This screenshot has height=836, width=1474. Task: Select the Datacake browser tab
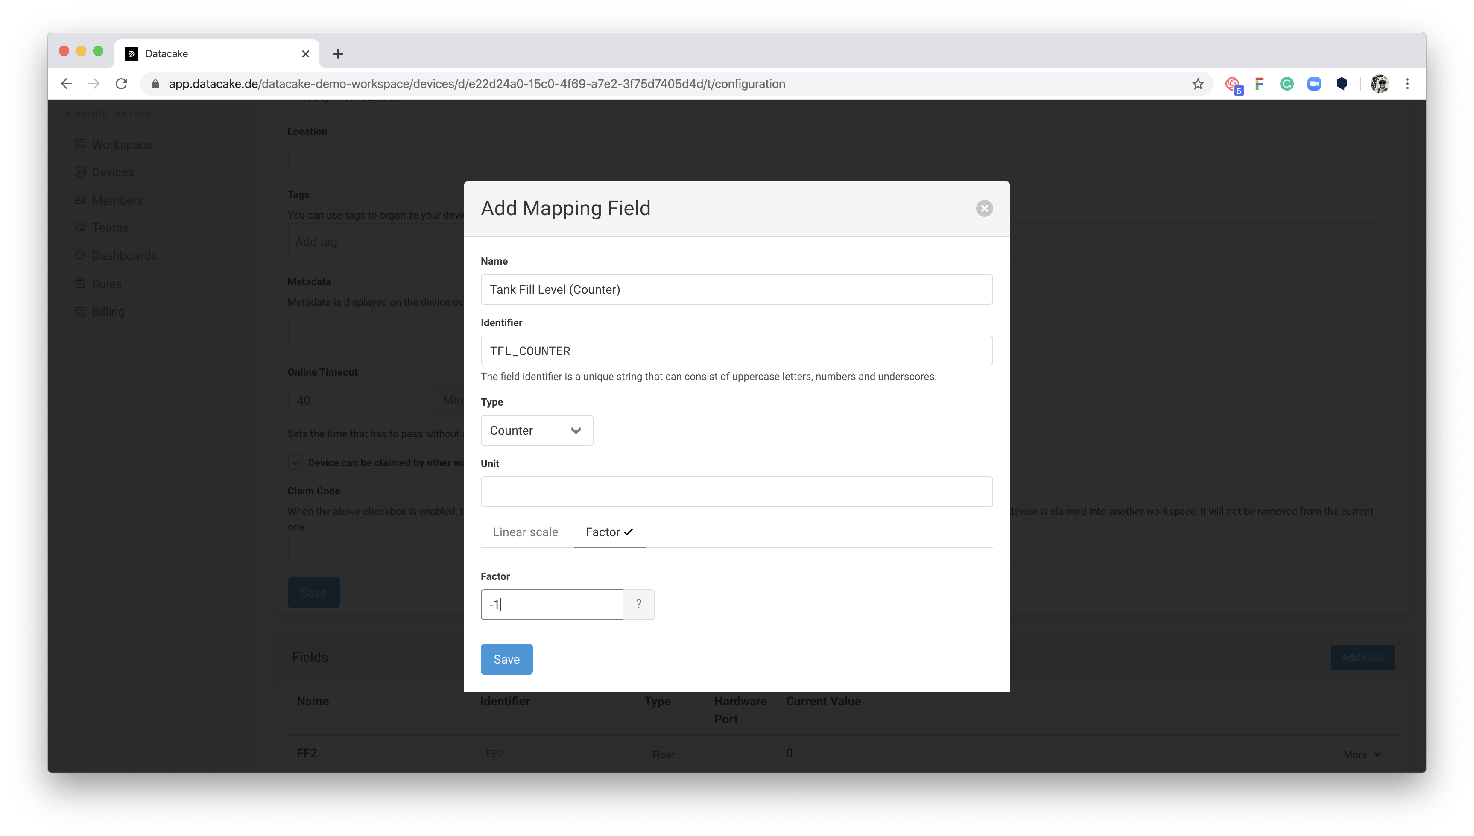(216, 53)
